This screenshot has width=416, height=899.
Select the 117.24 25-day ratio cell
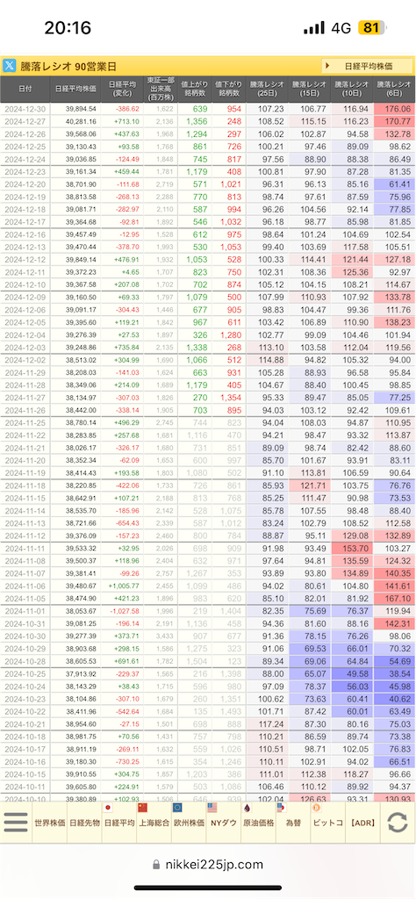click(x=267, y=725)
